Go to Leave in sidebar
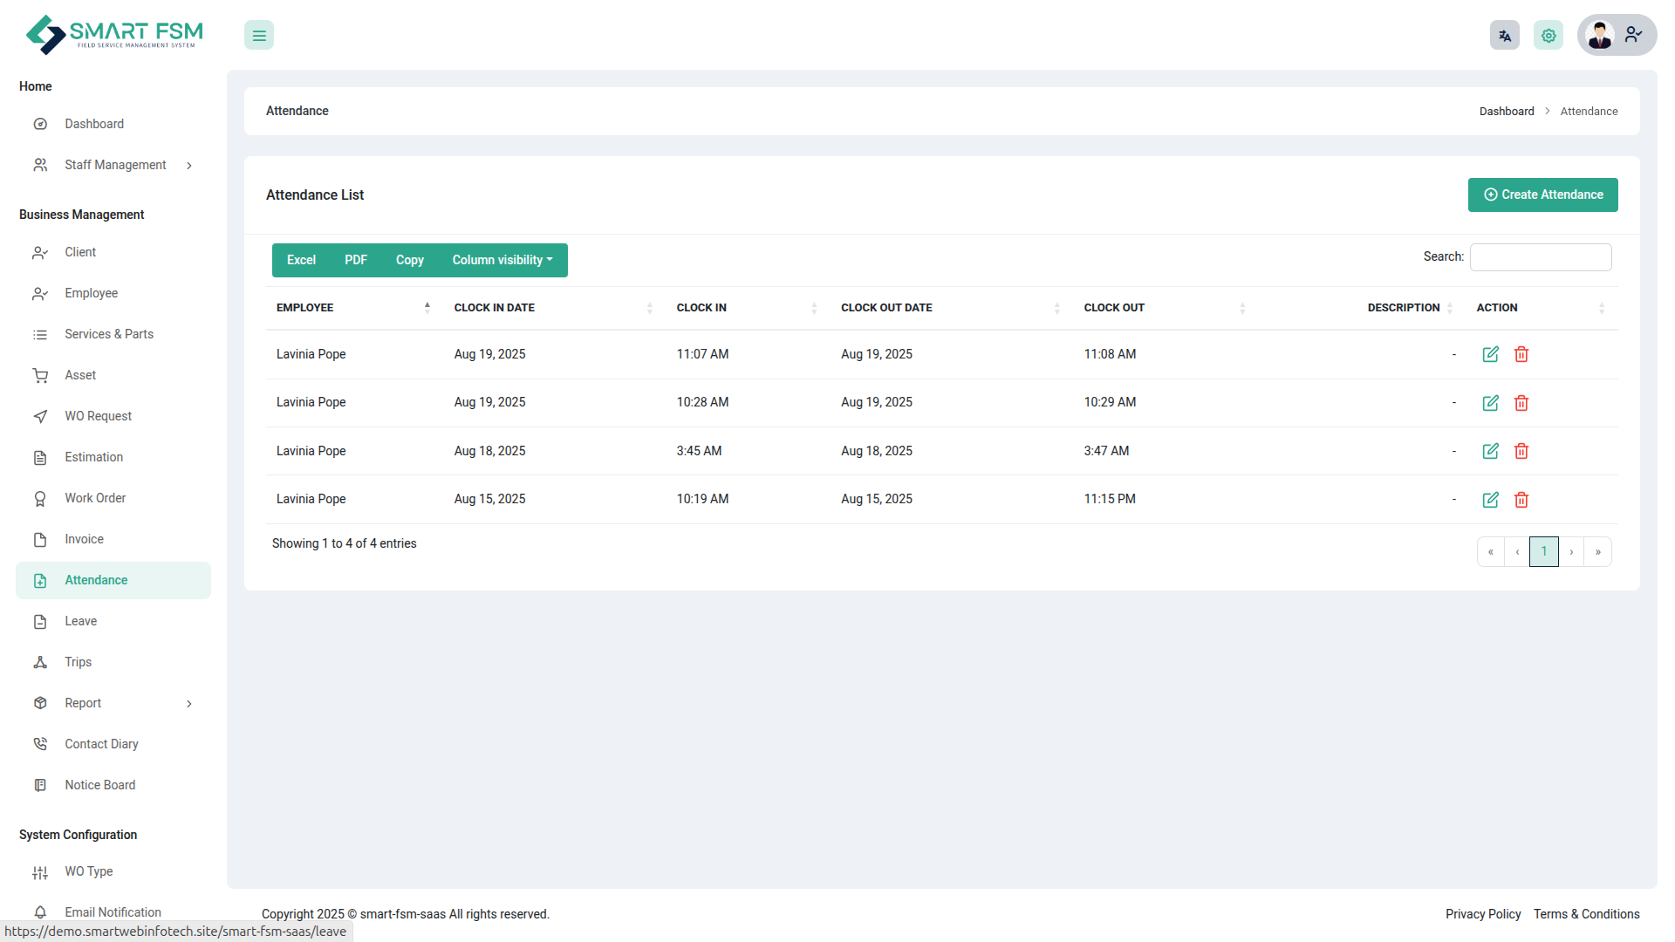Image resolution: width=1675 pixels, height=942 pixels. click(80, 621)
